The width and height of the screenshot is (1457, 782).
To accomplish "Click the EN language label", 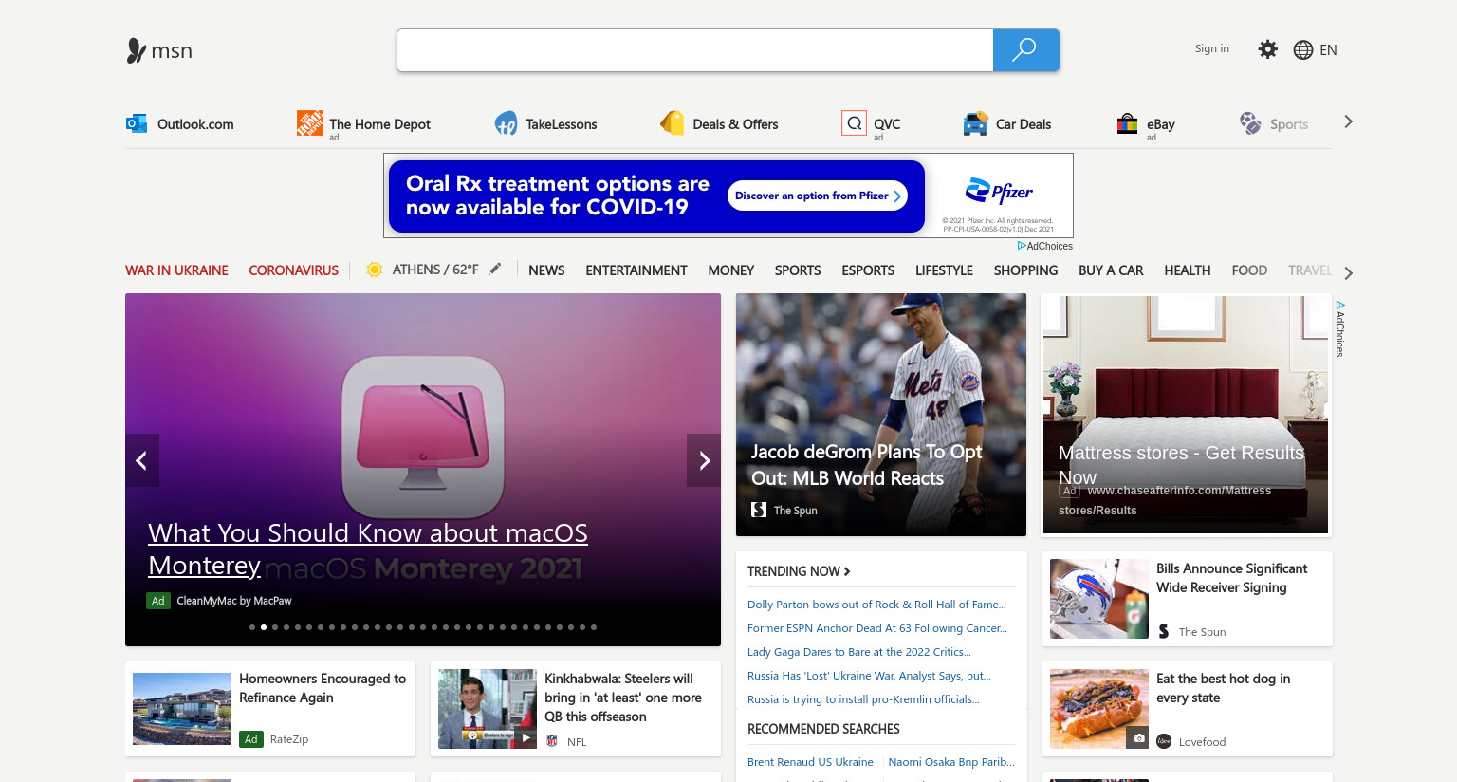I will tap(1328, 50).
